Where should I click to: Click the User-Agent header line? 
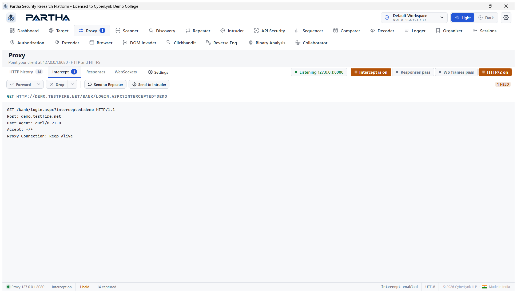pos(34,123)
